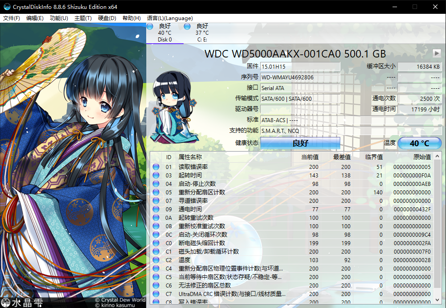Viewport: 446px width, 308px height.
Task: Click raw value 0000000007F0
Action: 412,252
